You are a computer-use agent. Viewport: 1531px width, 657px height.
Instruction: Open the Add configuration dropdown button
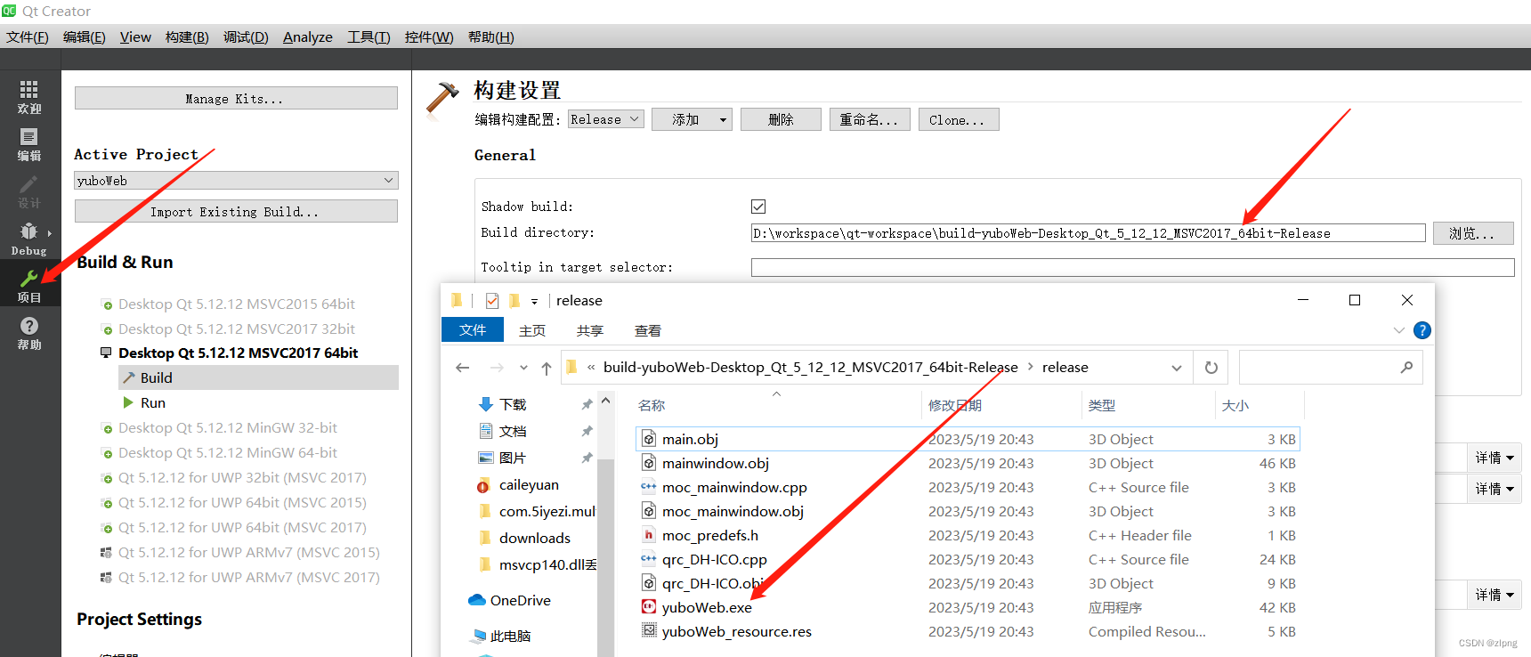[692, 119]
